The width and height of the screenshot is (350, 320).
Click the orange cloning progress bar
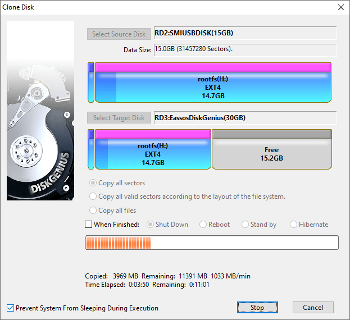[x=211, y=243]
